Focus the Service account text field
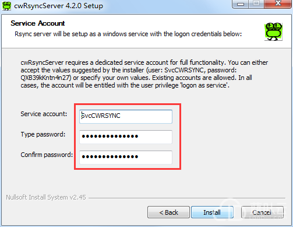The image size is (293, 227). click(x=126, y=116)
